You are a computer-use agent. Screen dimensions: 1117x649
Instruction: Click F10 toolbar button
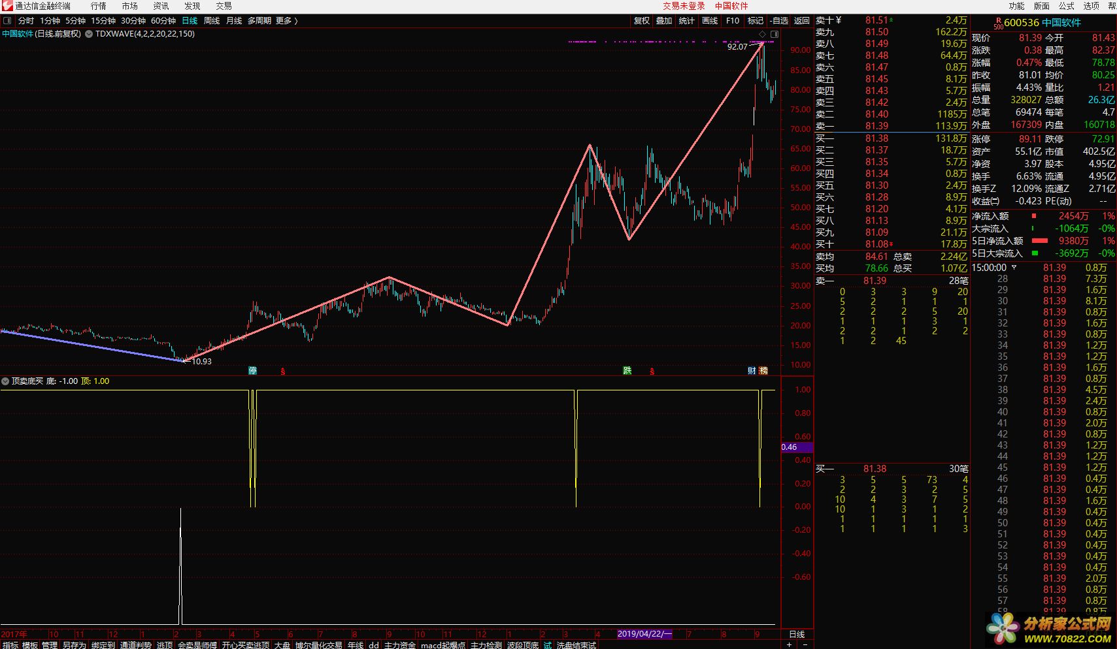(733, 21)
